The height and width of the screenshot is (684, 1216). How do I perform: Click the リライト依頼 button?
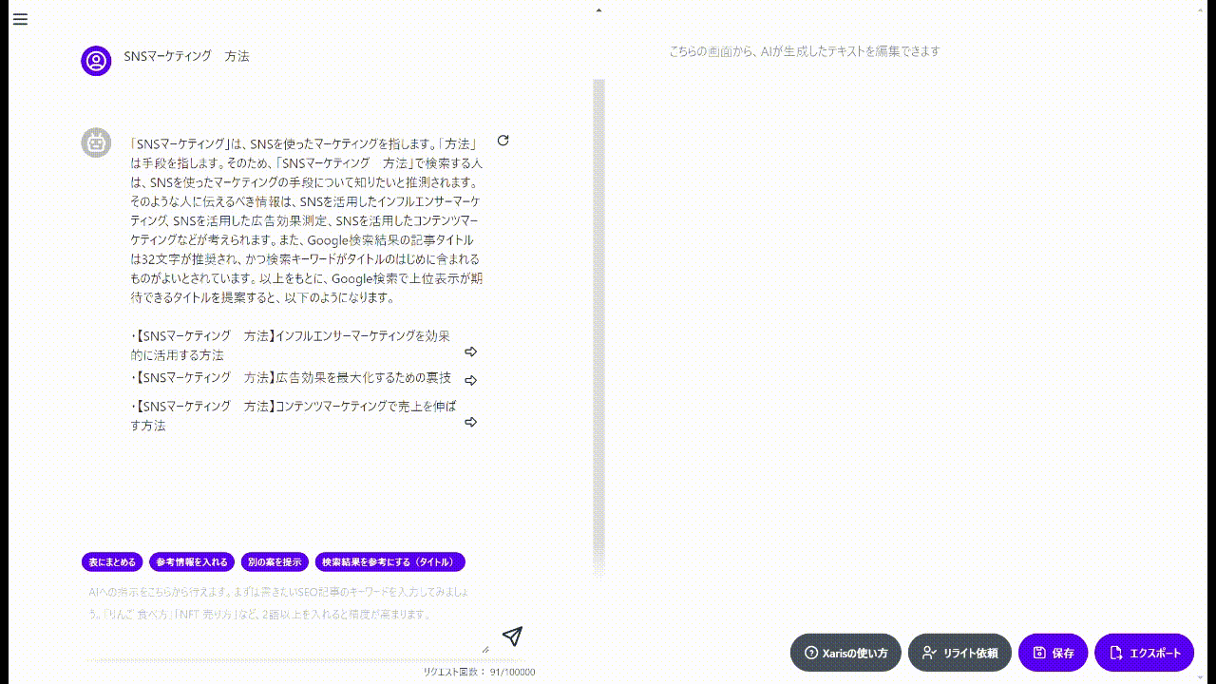pyautogui.click(x=959, y=653)
